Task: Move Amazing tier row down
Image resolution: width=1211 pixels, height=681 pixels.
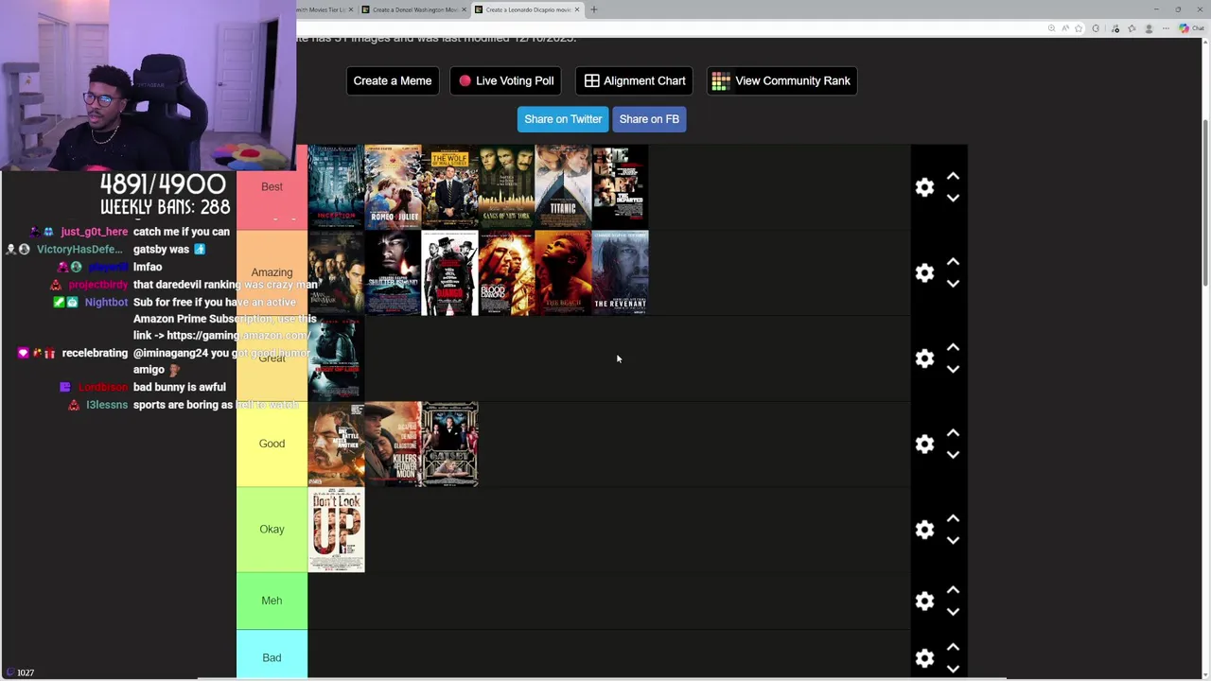Action: tap(953, 284)
